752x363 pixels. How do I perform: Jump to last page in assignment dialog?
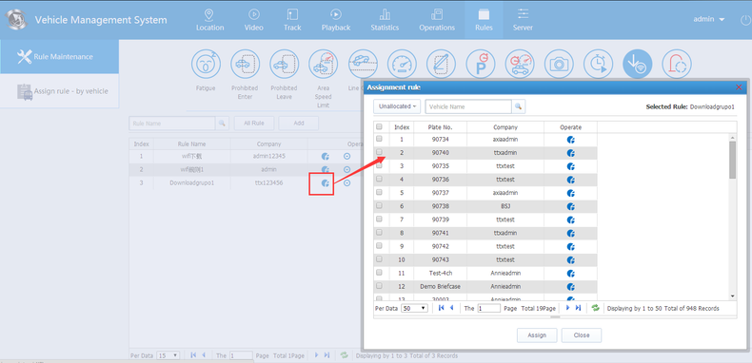click(578, 308)
